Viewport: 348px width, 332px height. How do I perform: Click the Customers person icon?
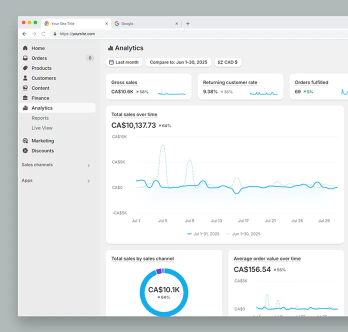click(25, 78)
